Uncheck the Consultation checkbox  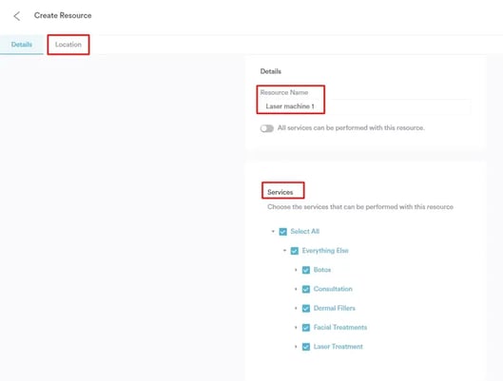(306, 290)
